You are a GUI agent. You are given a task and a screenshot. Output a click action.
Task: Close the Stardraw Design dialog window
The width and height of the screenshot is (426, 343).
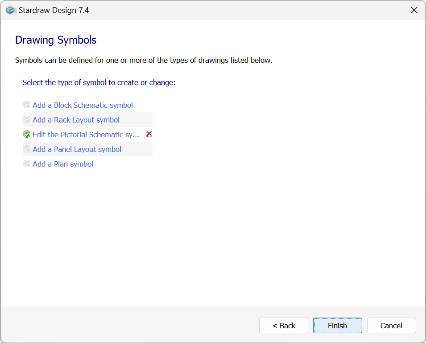[414, 10]
